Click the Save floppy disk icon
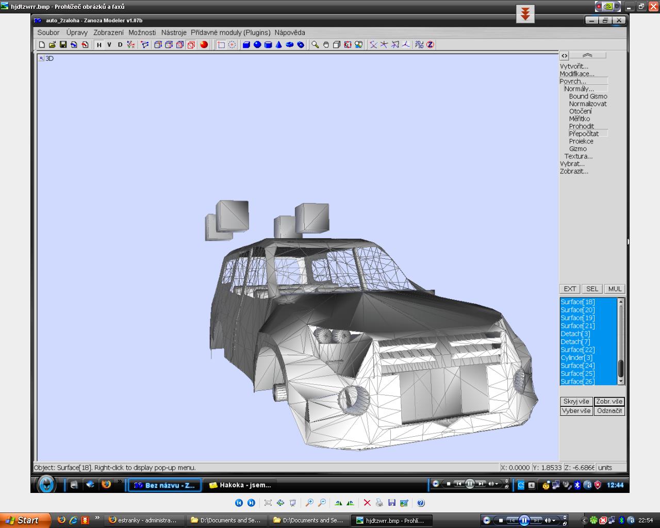The width and height of the screenshot is (660, 528). (x=63, y=45)
